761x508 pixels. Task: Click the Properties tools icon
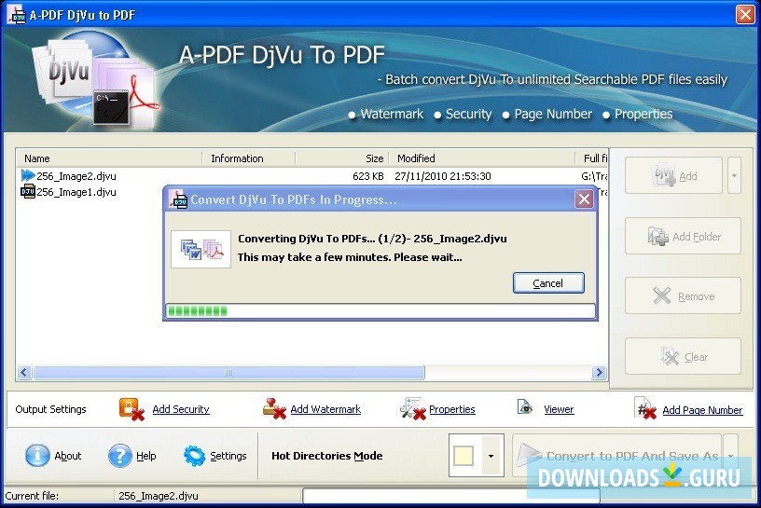tap(412, 409)
